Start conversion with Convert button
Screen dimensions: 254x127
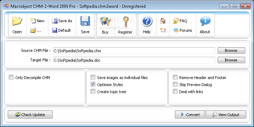click(190, 115)
